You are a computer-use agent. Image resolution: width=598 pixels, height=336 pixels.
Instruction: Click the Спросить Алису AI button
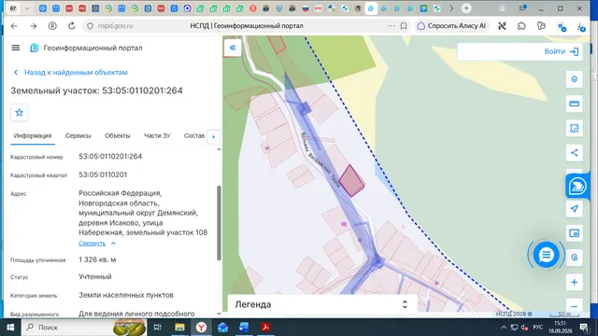(451, 26)
